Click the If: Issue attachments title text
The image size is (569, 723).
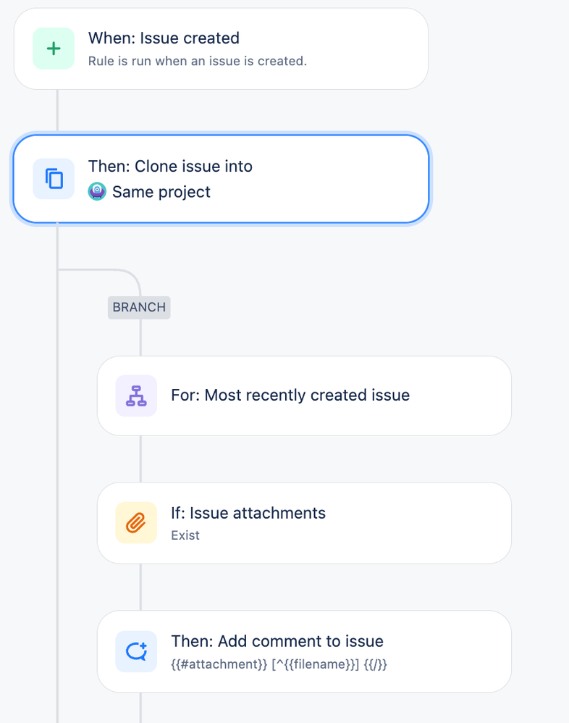(248, 513)
